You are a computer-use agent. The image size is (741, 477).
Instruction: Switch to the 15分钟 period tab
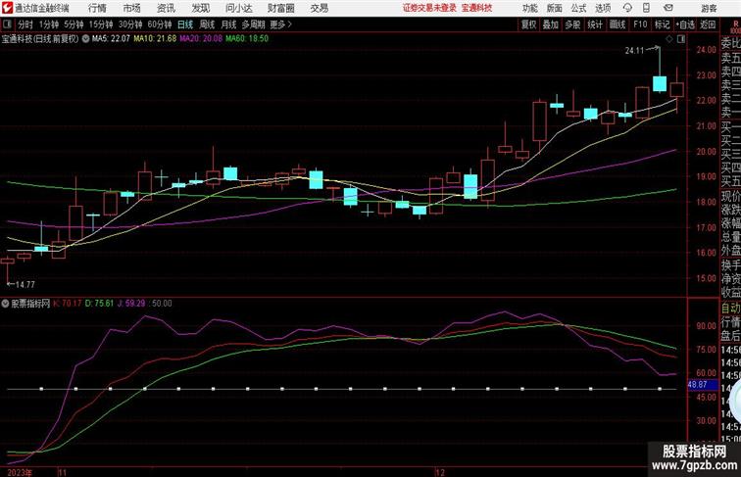[101, 24]
